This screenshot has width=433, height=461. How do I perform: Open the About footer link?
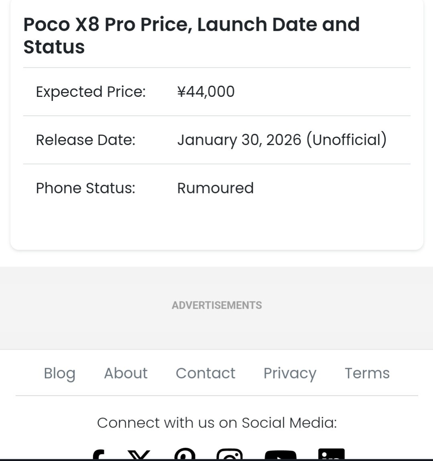(x=126, y=373)
